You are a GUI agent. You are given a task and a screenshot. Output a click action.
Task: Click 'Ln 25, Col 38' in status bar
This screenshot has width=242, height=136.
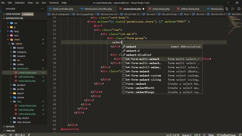point(172,135)
